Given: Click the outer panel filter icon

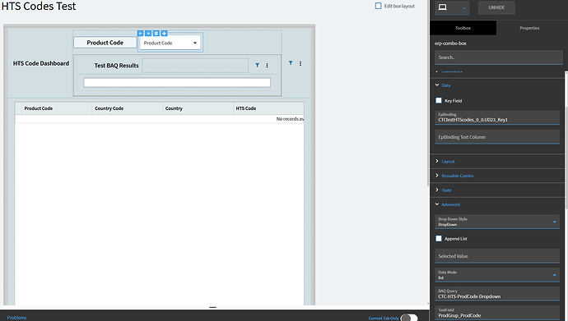Looking at the screenshot, I should 291,63.
